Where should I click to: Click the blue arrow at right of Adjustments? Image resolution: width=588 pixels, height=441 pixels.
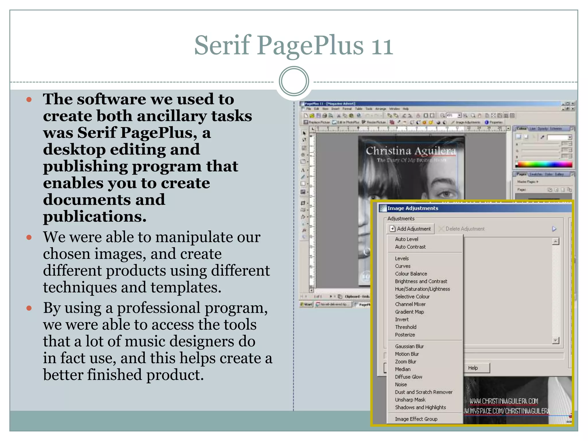coord(554,229)
